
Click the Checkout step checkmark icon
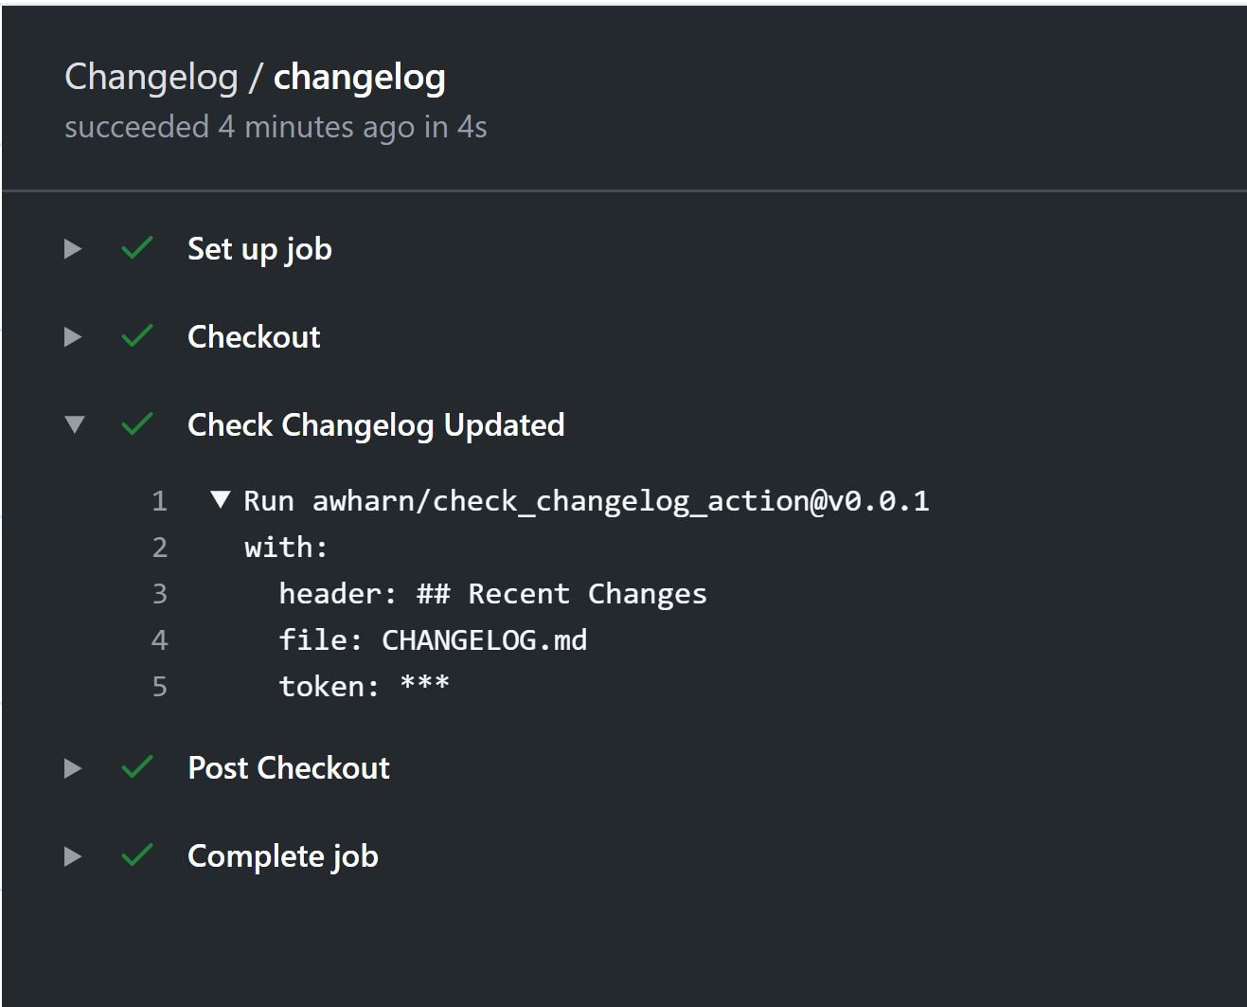tap(135, 336)
